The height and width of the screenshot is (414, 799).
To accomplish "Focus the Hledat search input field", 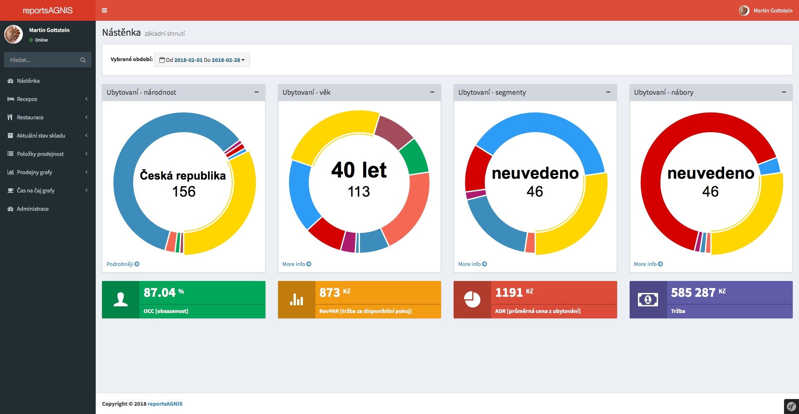I will 42,60.
